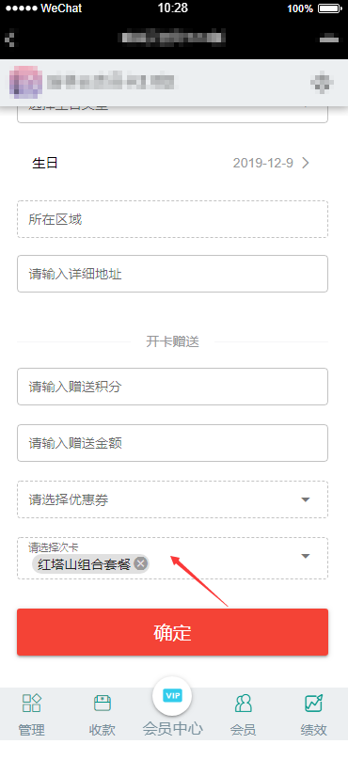Click the 请输入赠送积分 input field

tap(172, 387)
